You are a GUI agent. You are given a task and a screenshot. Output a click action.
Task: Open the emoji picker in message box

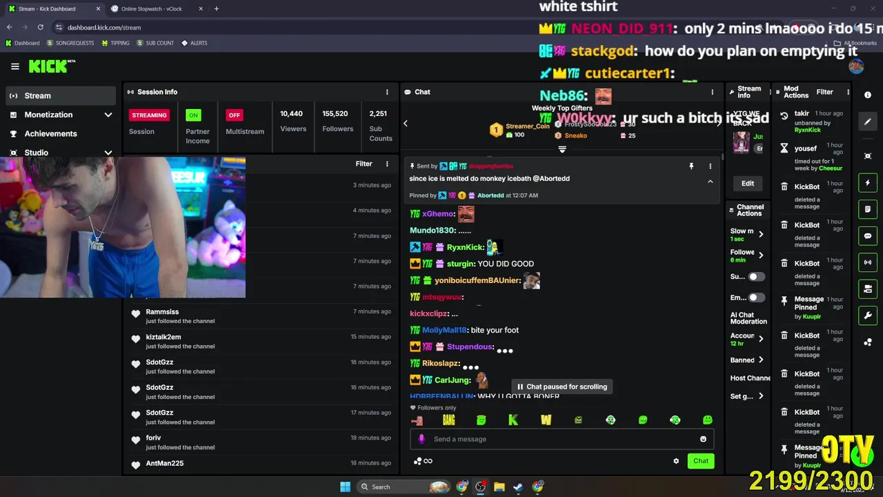[x=703, y=439]
